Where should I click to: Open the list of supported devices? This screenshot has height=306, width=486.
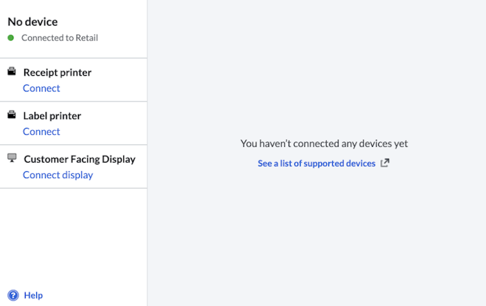(317, 163)
